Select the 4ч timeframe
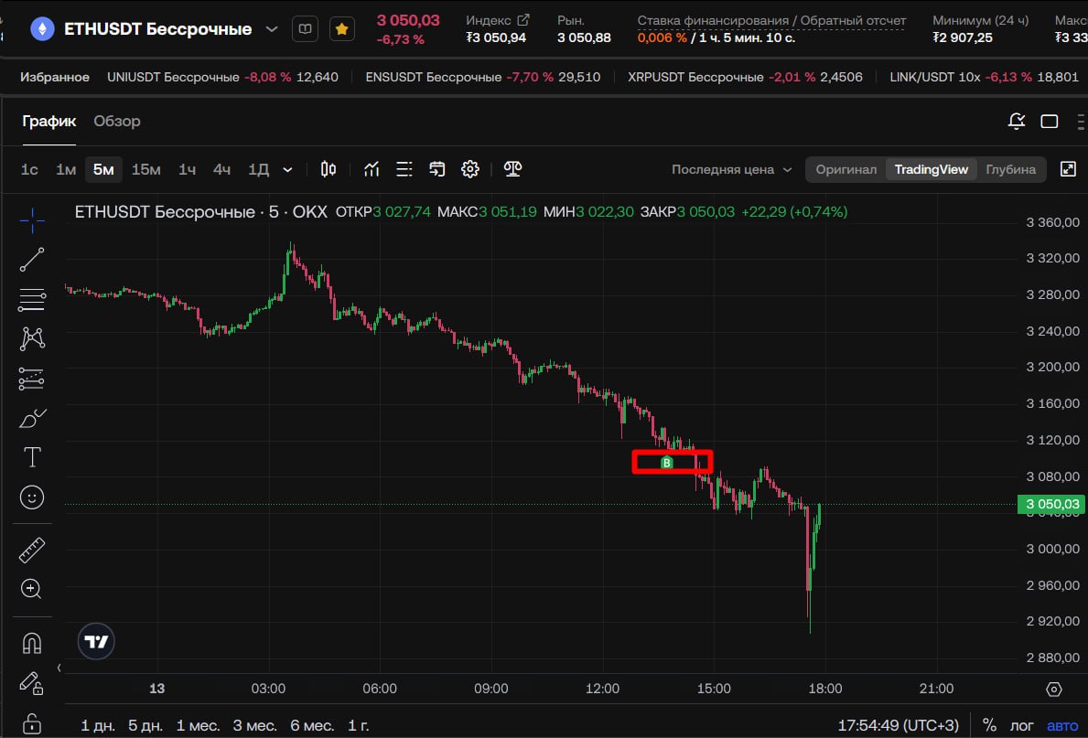1088x738 pixels. point(221,170)
